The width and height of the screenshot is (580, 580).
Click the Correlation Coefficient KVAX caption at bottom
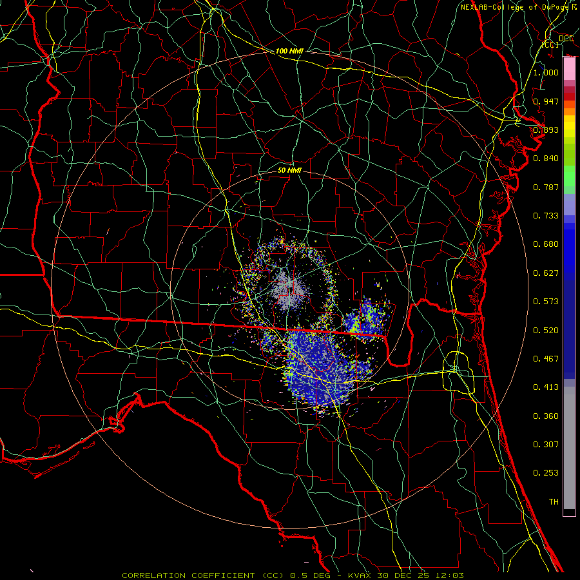coord(293,575)
